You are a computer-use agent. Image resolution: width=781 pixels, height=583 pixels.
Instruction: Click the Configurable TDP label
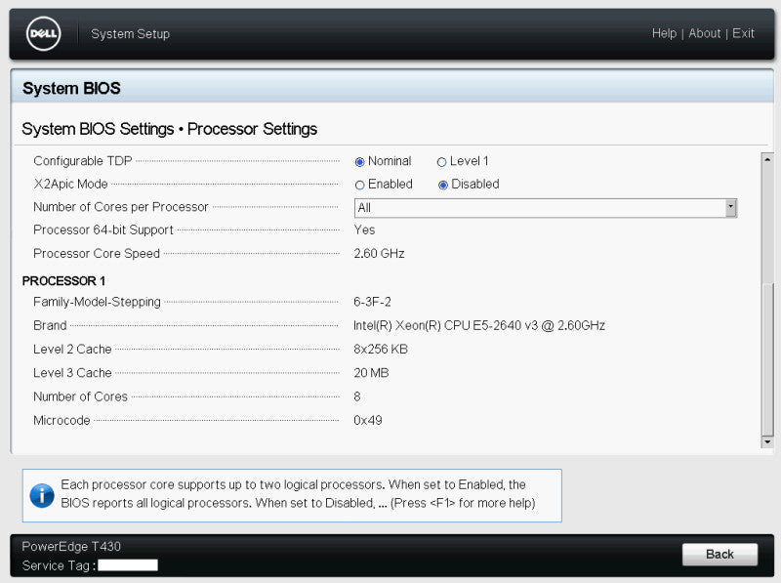[83, 161]
